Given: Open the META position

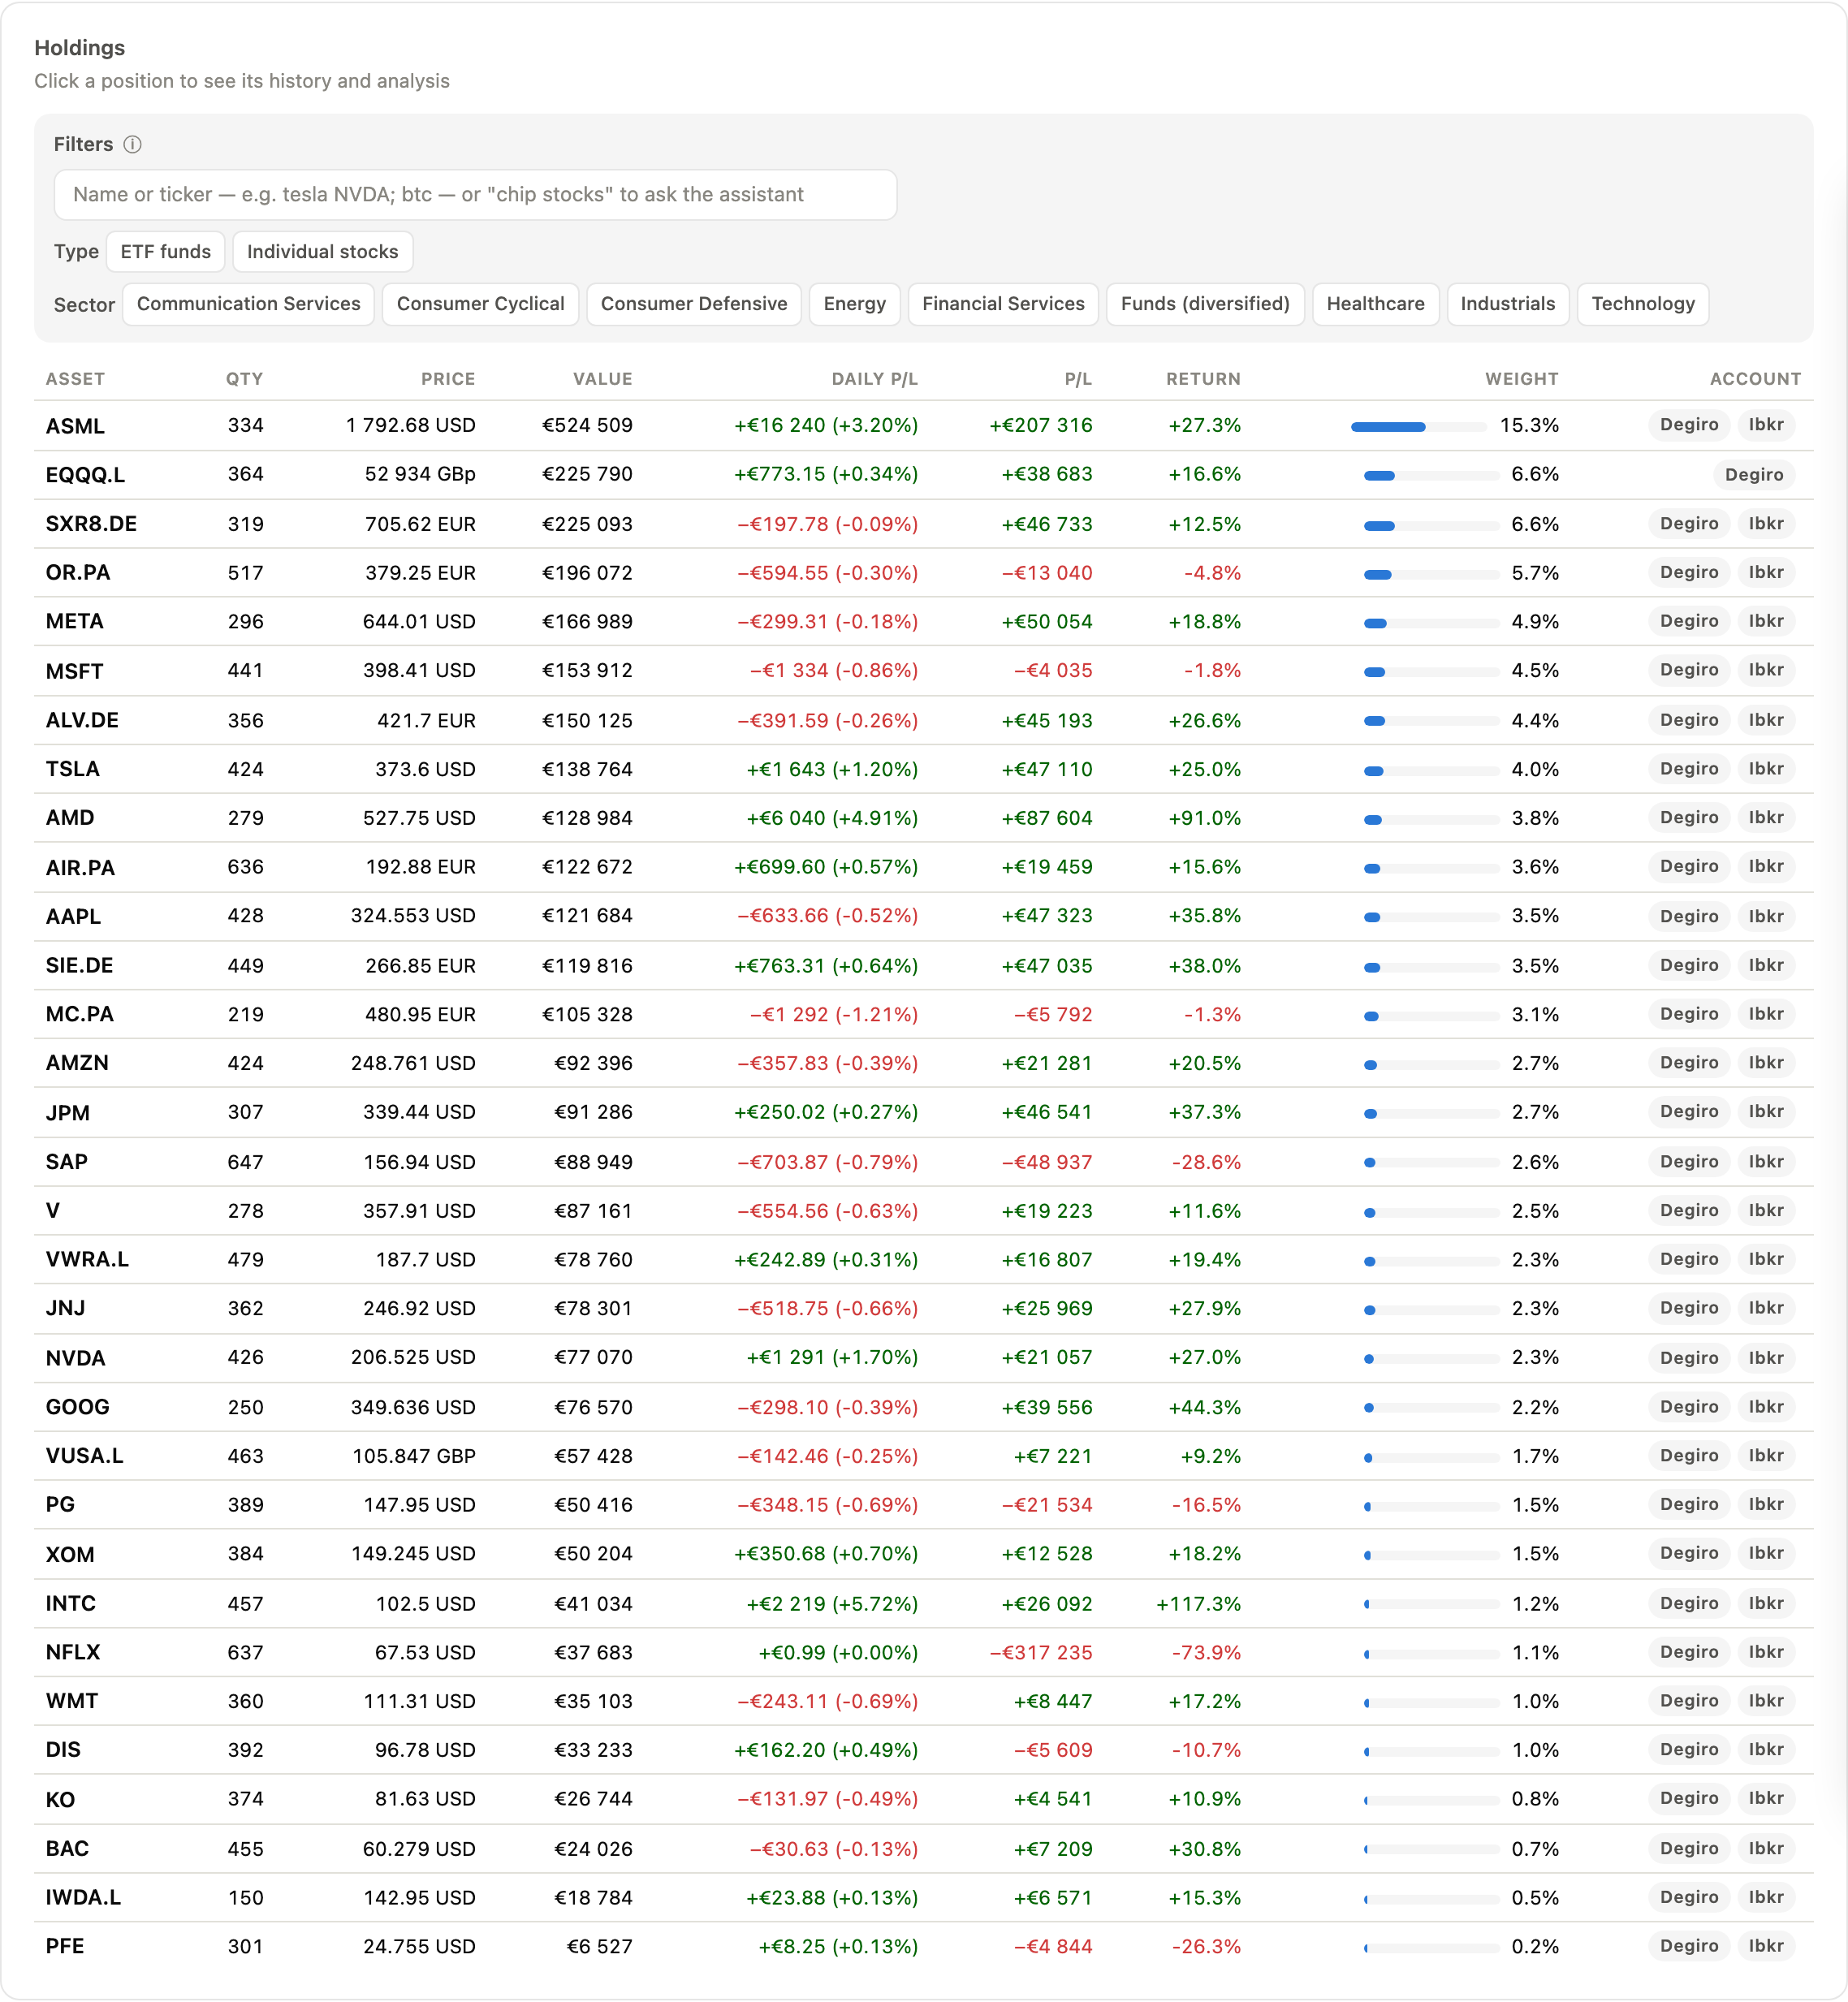Looking at the screenshot, I should point(923,621).
